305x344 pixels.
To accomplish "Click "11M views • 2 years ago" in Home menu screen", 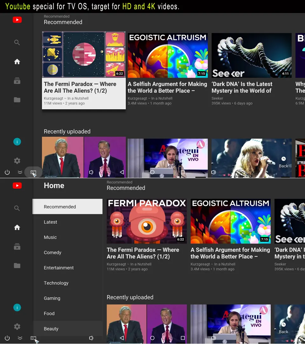I will click(127, 269).
